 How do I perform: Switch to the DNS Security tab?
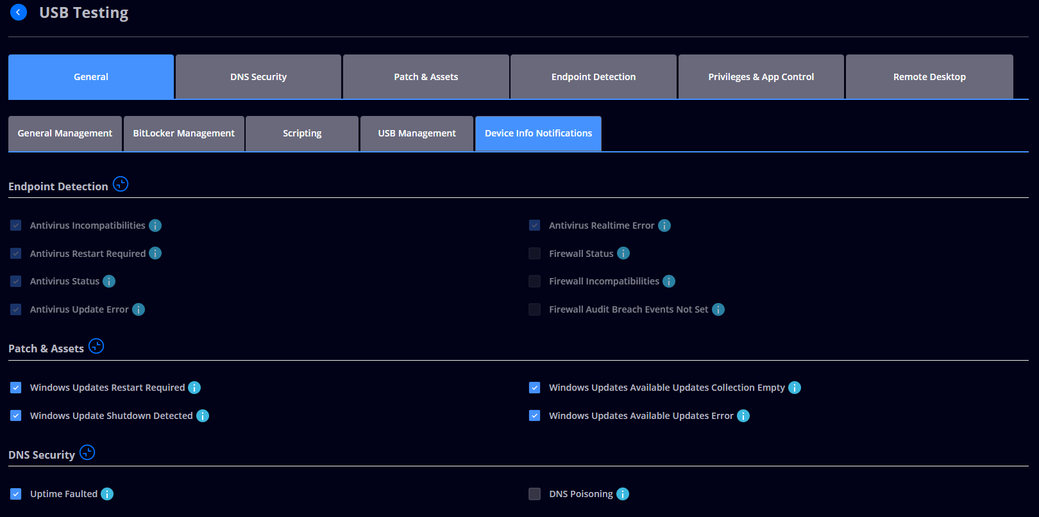pyautogui.click(x=258, y=77)
